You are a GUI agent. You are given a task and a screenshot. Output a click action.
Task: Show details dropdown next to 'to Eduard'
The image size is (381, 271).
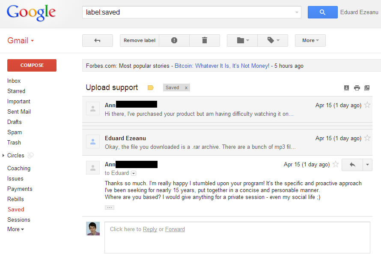click(134, 173)
